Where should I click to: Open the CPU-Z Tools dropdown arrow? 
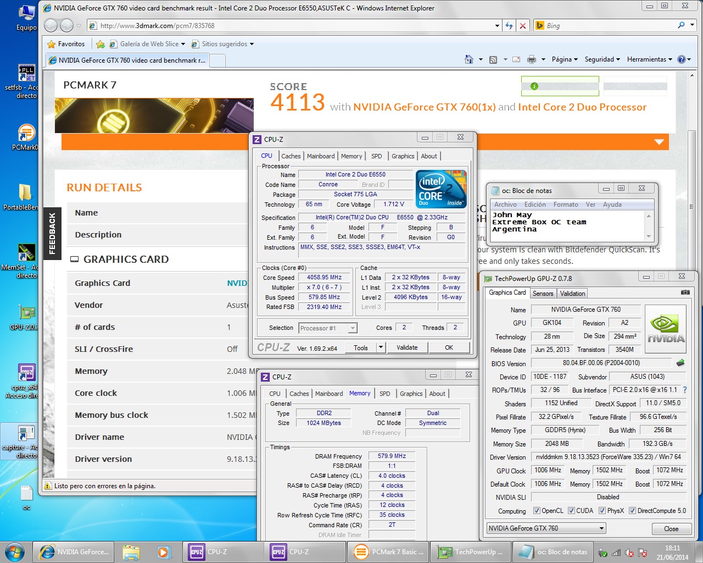pyautogui.click(x=381, y=347)
